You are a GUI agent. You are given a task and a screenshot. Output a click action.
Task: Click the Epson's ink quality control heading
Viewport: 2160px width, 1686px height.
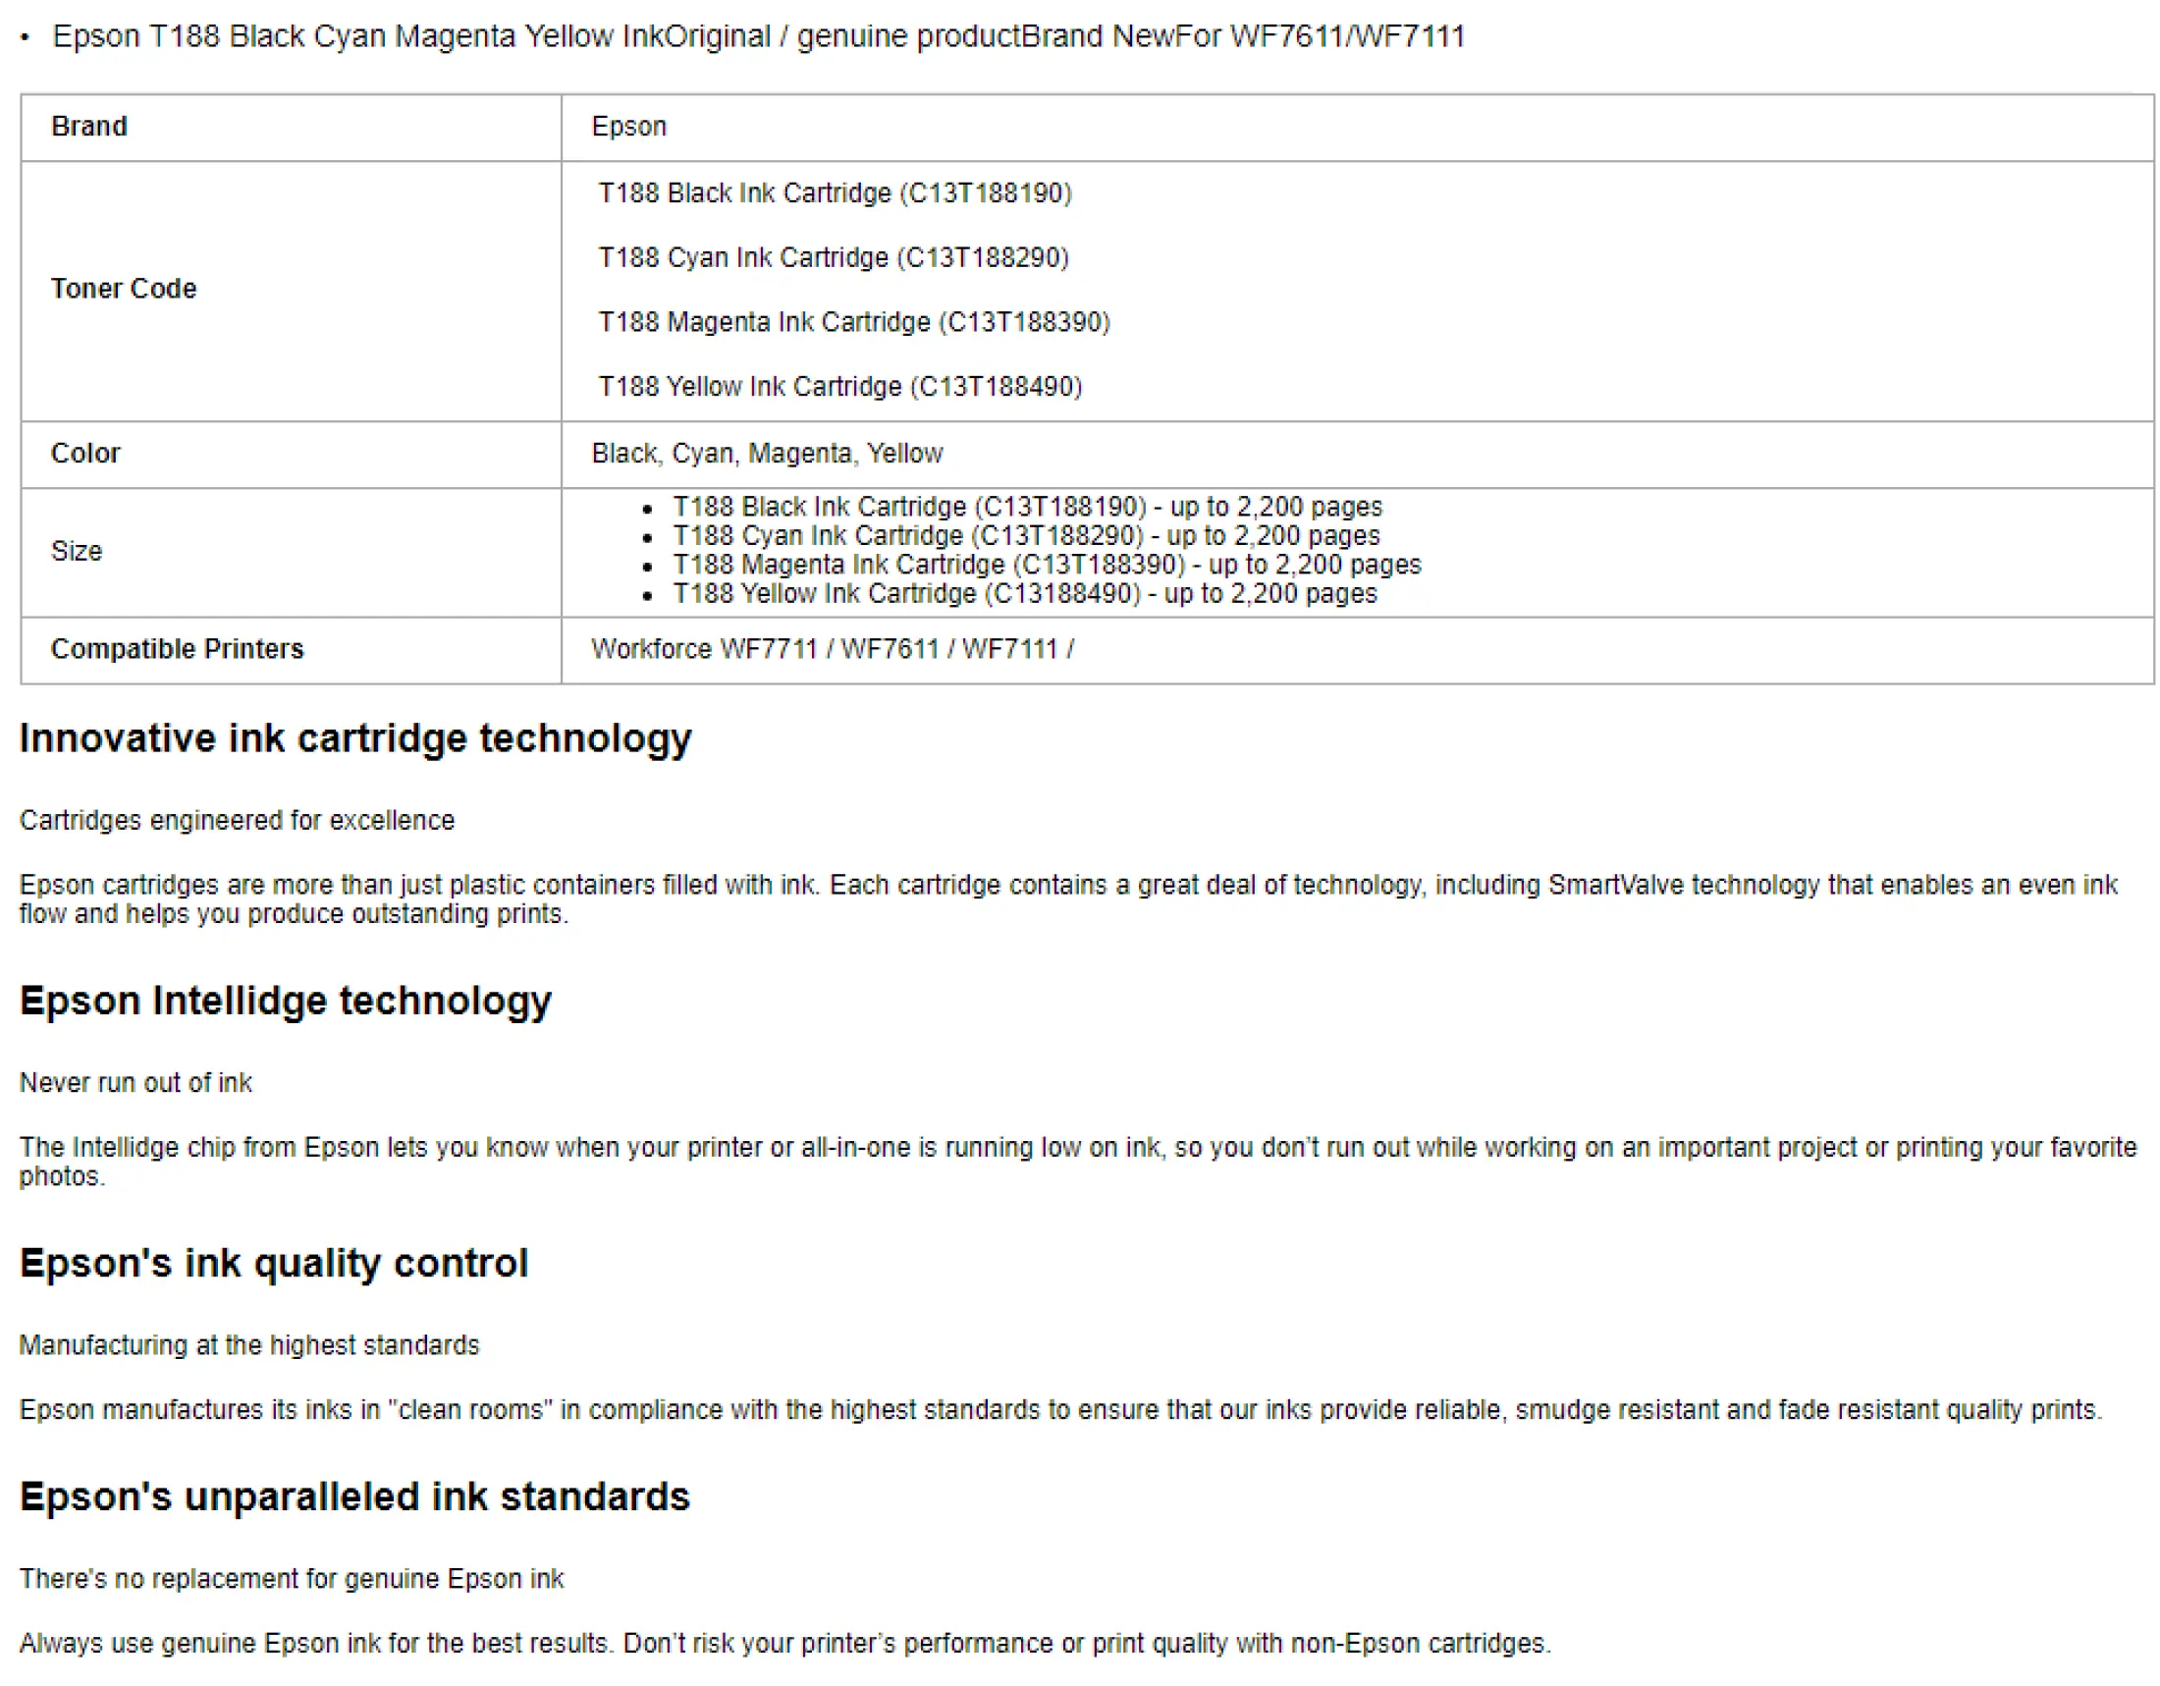274,1263
